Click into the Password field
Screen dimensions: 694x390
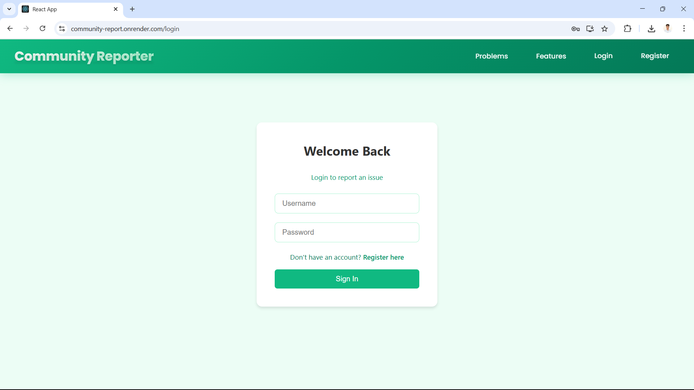point(347,232)
